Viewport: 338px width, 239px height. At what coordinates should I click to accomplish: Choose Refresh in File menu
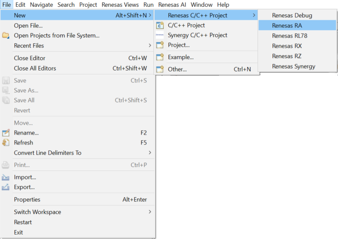click(x=77, y=142)
